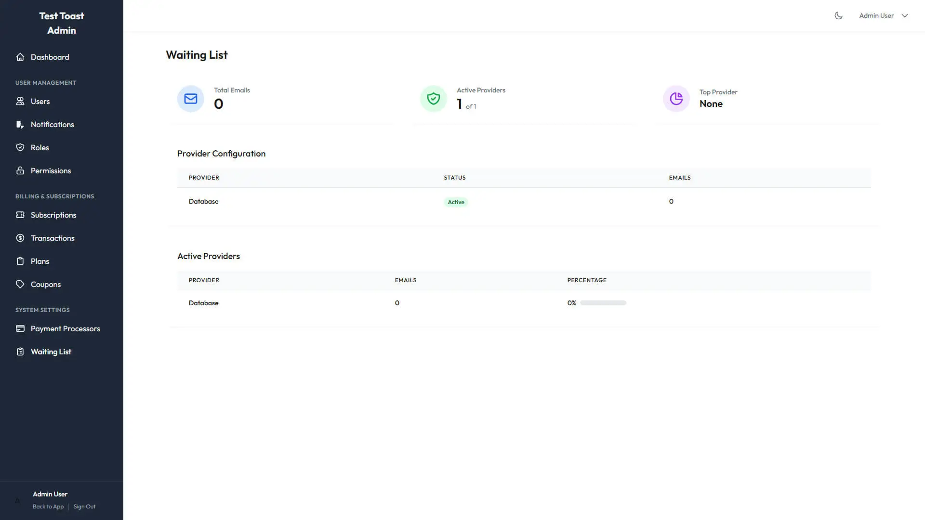Select Plans from the sidebar menu
This screenshot has height=520, width=925.
tap(40, 261)
